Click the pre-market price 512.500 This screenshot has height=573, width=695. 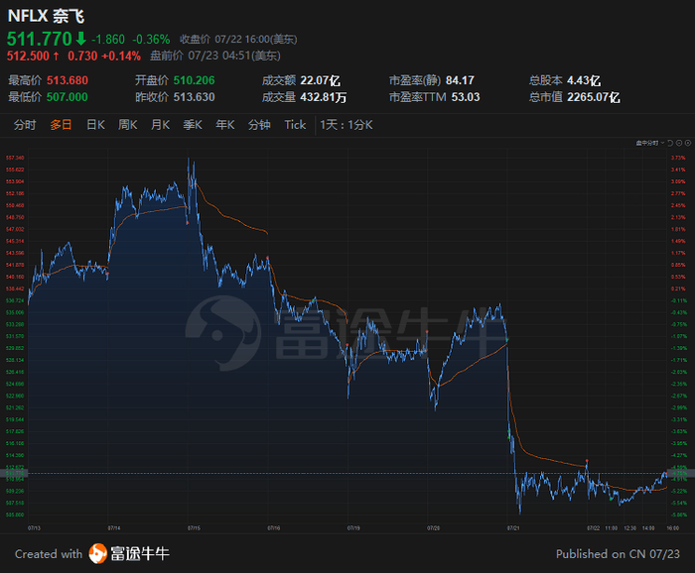point(28,57)
